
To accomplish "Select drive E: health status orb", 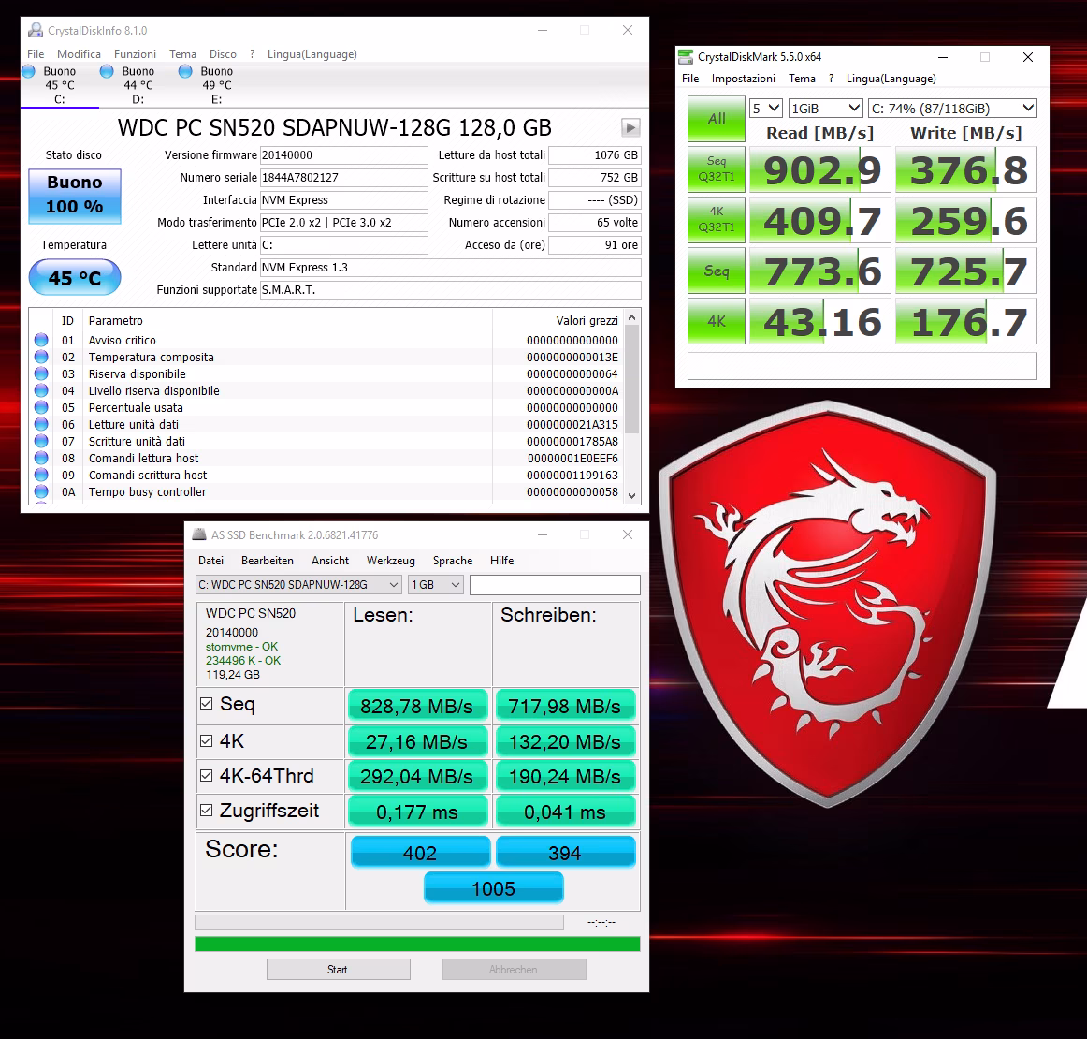I will (185, 71).
